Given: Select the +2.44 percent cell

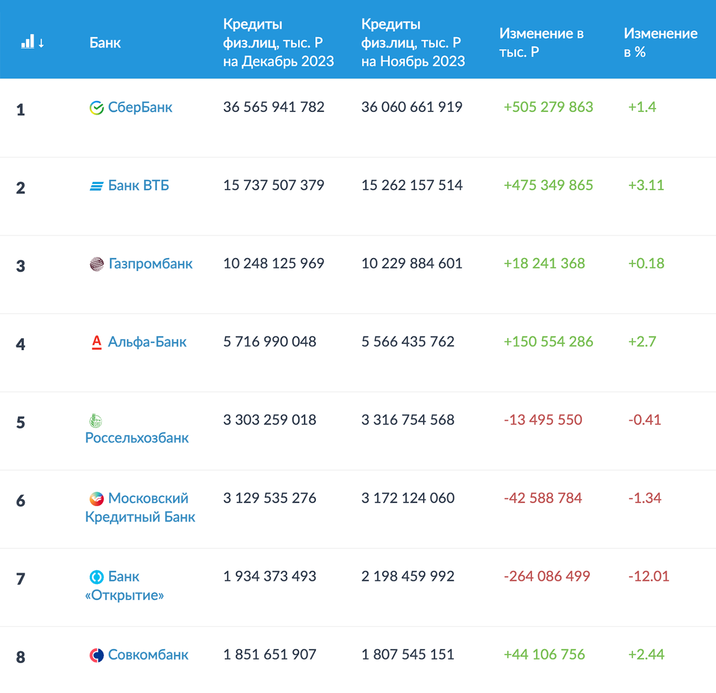Looking at the screenshot, I should pyautogui.click(x=646, y=654).
